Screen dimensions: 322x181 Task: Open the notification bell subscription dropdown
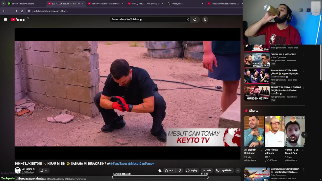[x=44, y=170]
